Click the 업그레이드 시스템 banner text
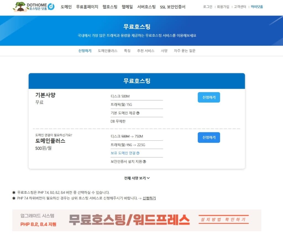The width and height of the screenshot is (283, 238). tap(37, 216)
